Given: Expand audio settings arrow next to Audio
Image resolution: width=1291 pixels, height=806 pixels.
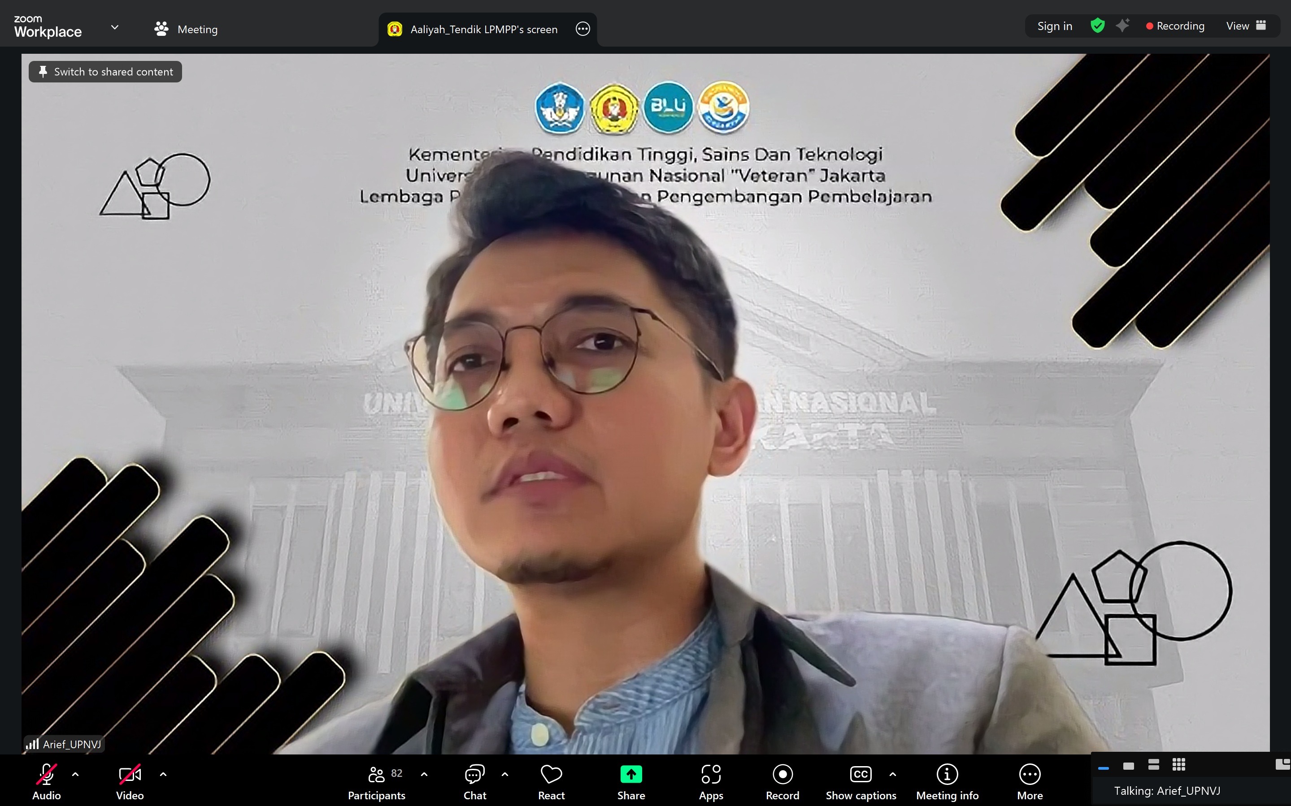Looking at the screenshot, I should pos(75,774).
